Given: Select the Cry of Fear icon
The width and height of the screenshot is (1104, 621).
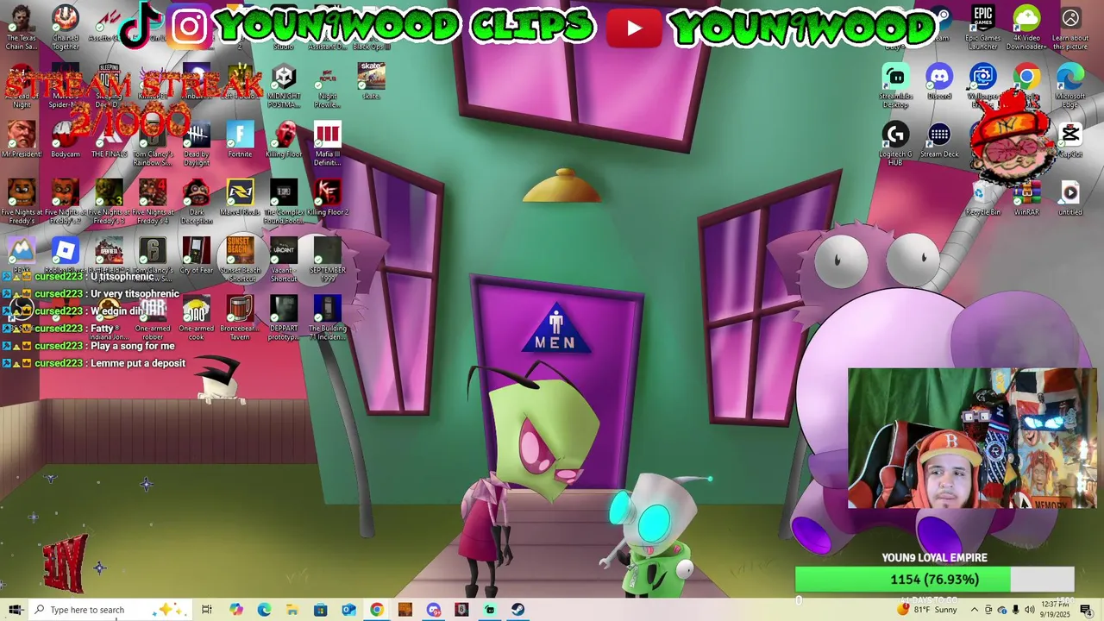Looking at the screenshot, I should (x=197, y=255).
